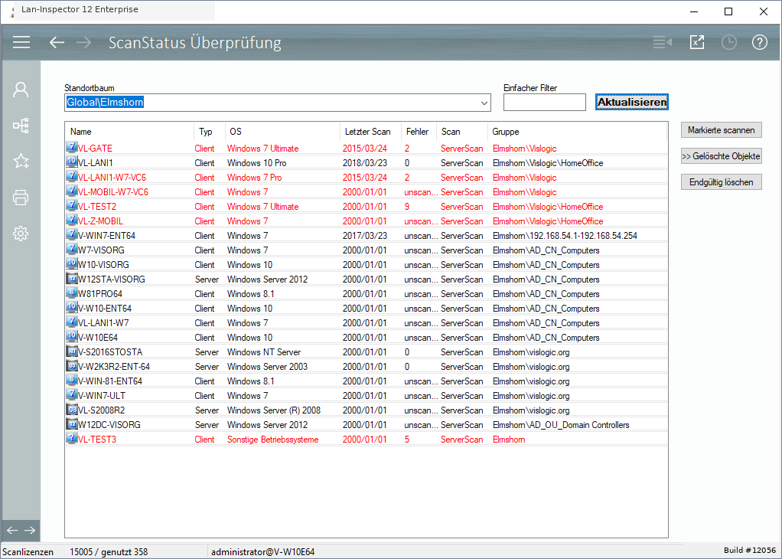Go back with the left arrow
This screenshot has height=559, width=782.
pos(57,42)
